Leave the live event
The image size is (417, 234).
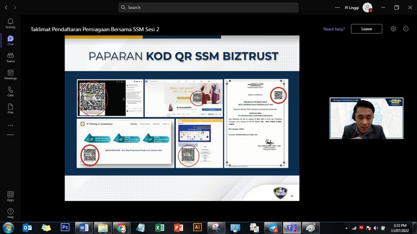pos(366,29)
